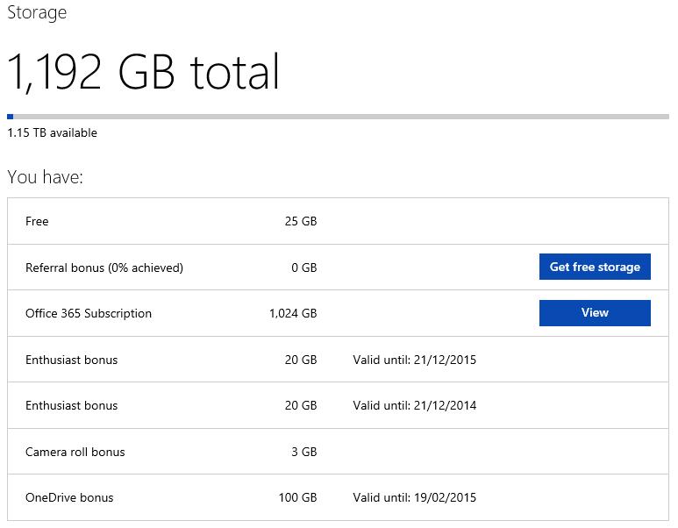The height and width of the screenshot is (528, 678).
Task: Select the '1,192 GB total' heading
Action: pos(143,72)
